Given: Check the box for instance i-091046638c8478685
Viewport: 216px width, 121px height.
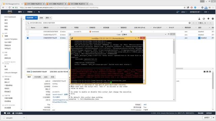Looking at the screenshot, I should (28, 32).
